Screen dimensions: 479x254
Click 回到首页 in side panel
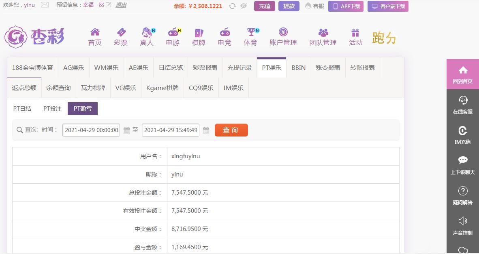pyautogui.click(x=462, y=74)
